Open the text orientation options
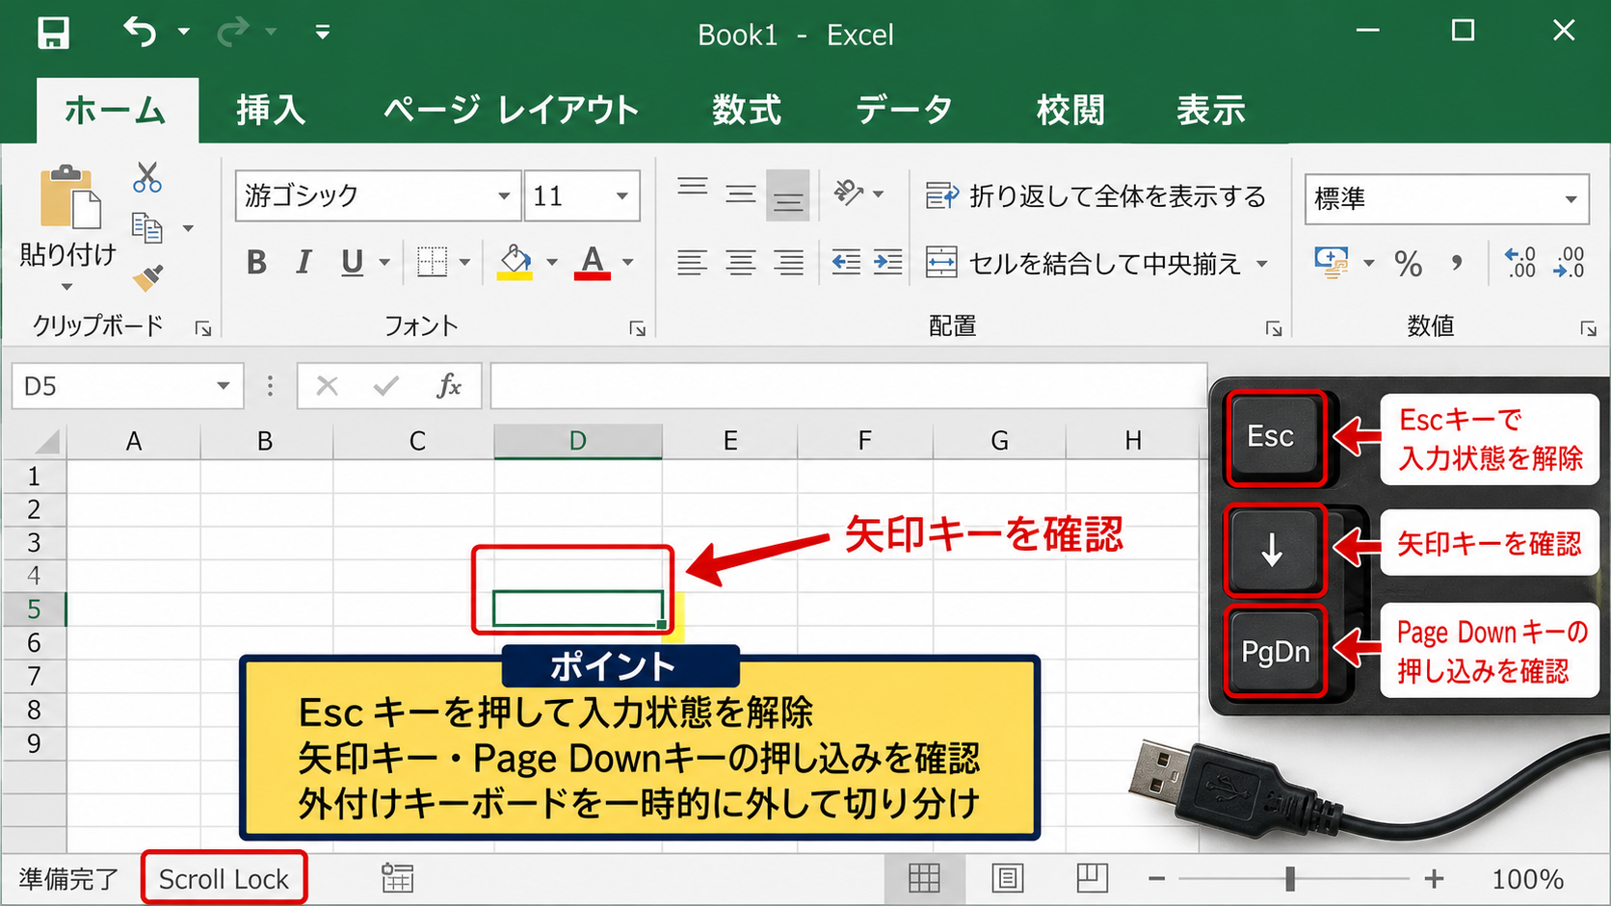Viewport: 1611px width, 906px height. (x=858, y=194)
